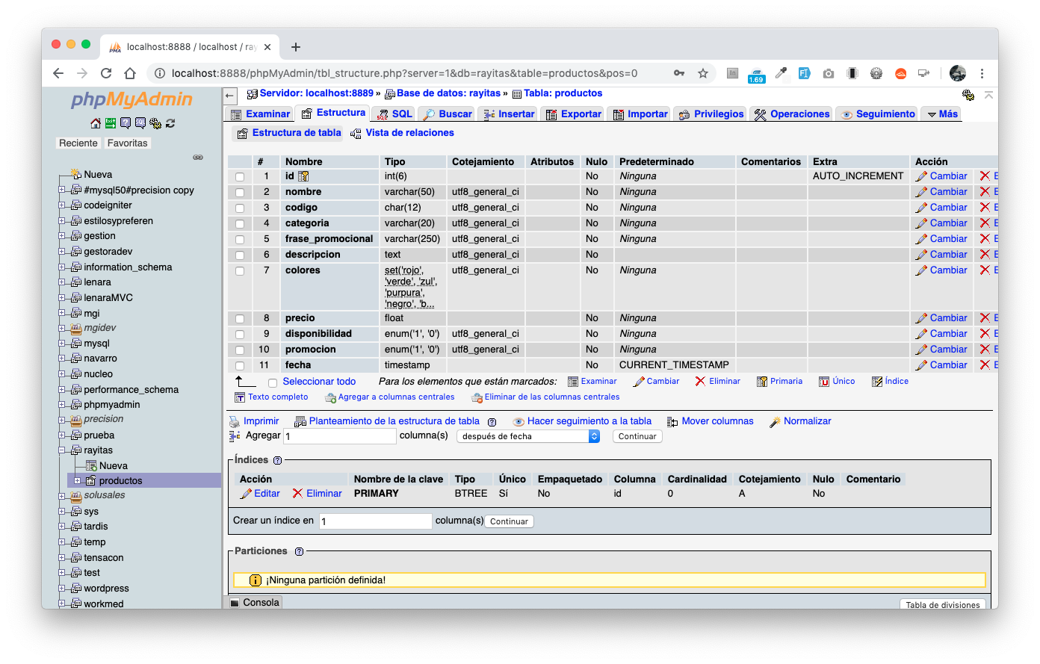
Task: Click Imprimir printer icon
Action: [235, 422]
